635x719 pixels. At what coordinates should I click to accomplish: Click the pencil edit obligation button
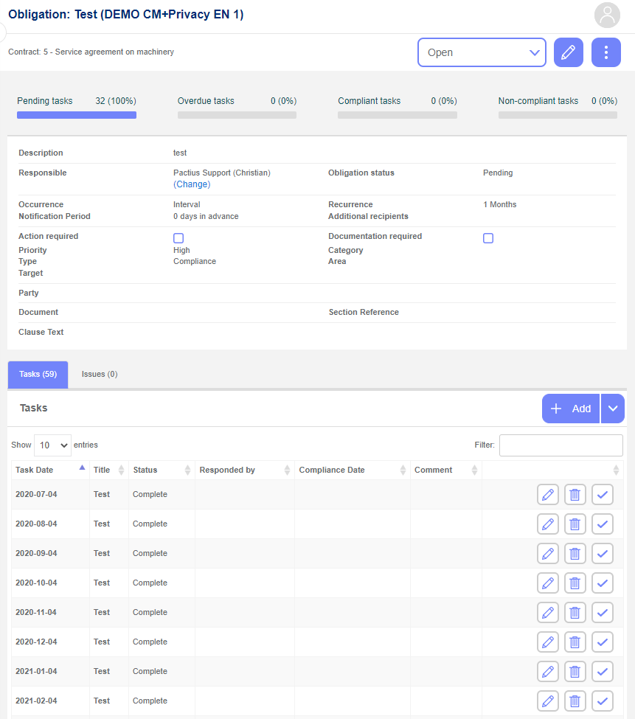click(569, 52)
